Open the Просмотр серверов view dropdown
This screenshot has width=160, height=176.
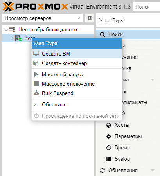tap(42, 18)
